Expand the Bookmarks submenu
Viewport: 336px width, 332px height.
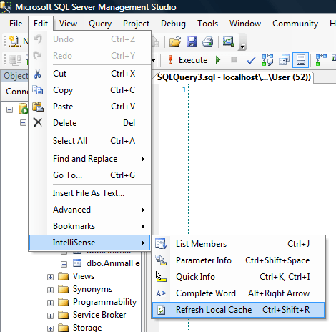click(x=90, y=226)
